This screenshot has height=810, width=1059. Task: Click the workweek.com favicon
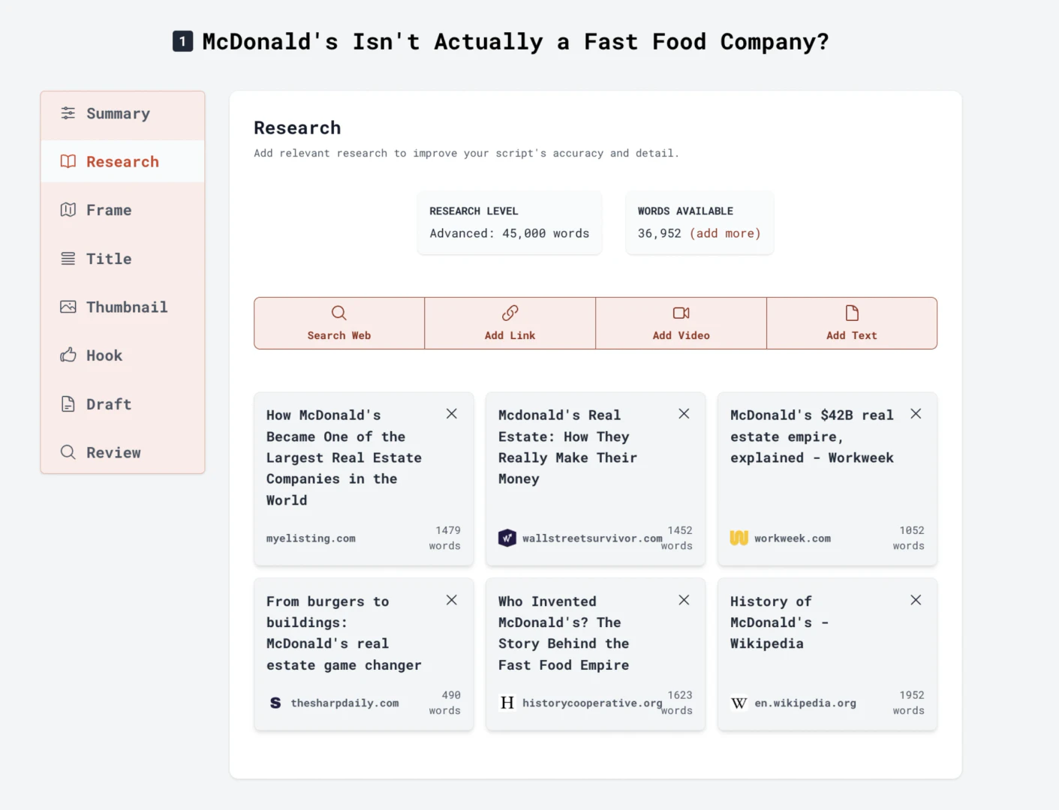pos(739,538)
